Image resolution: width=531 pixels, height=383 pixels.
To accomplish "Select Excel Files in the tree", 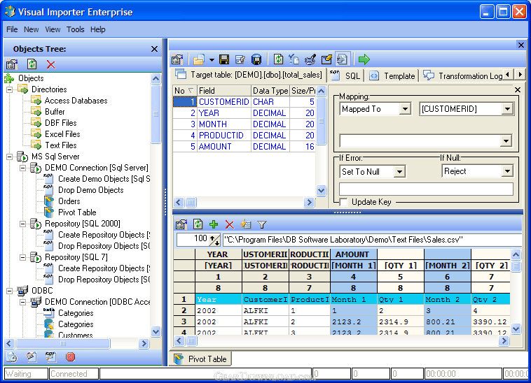I will tap(62, 134).
